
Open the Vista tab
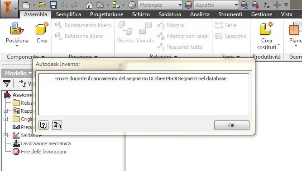click(287, 14)
